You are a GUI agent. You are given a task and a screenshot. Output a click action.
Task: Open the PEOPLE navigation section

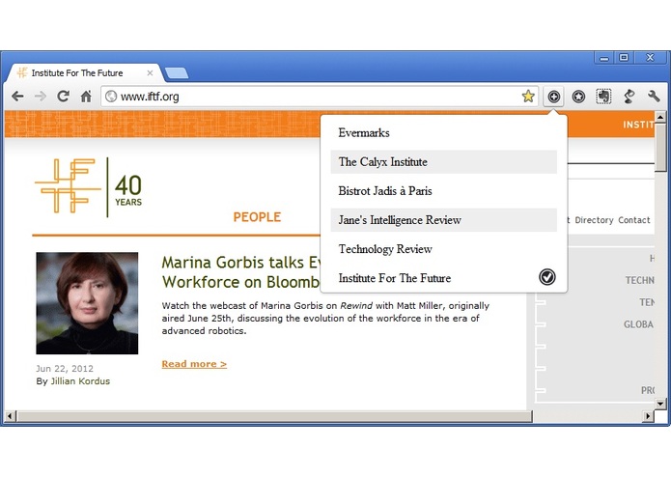click(257, 217)
